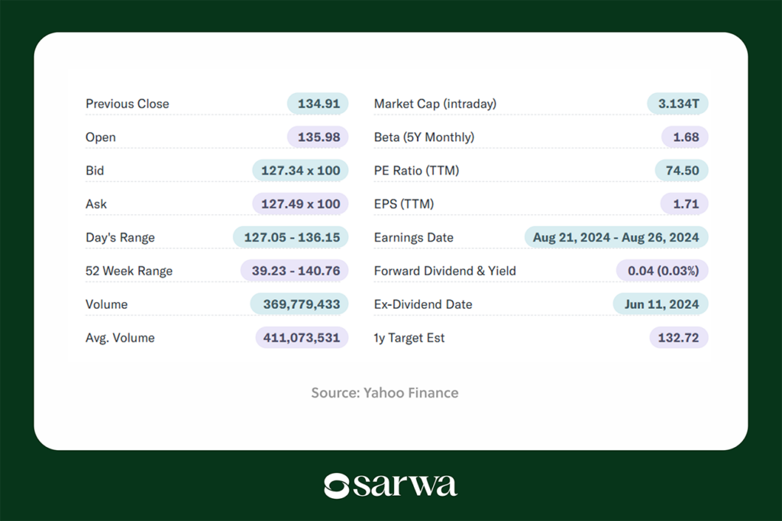The height and width of the screenshot is (521, 782).
Task: Select the Previous Close value 134.91
Action: [318, 104]
